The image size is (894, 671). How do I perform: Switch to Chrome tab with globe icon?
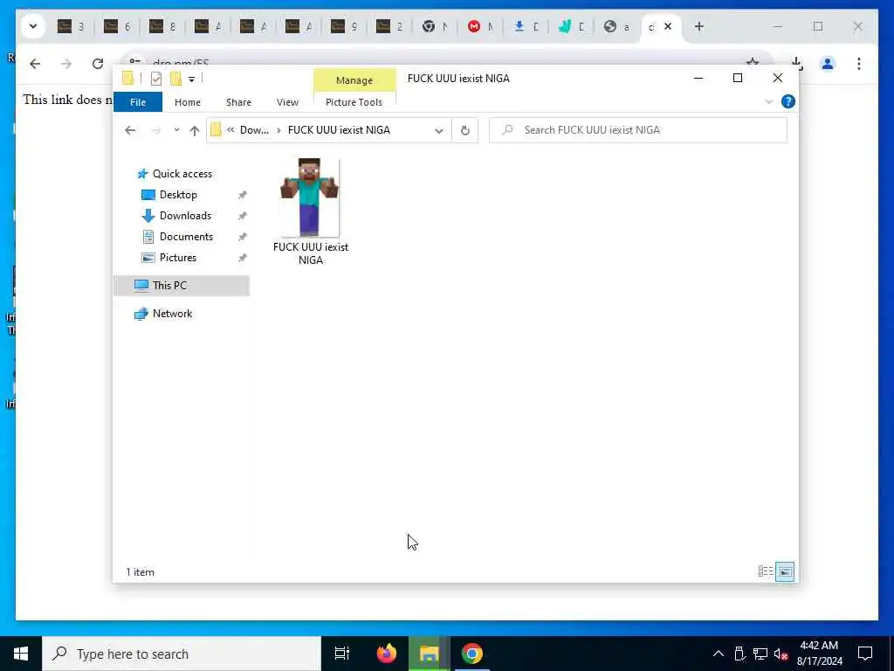click(x=616, y=26)
